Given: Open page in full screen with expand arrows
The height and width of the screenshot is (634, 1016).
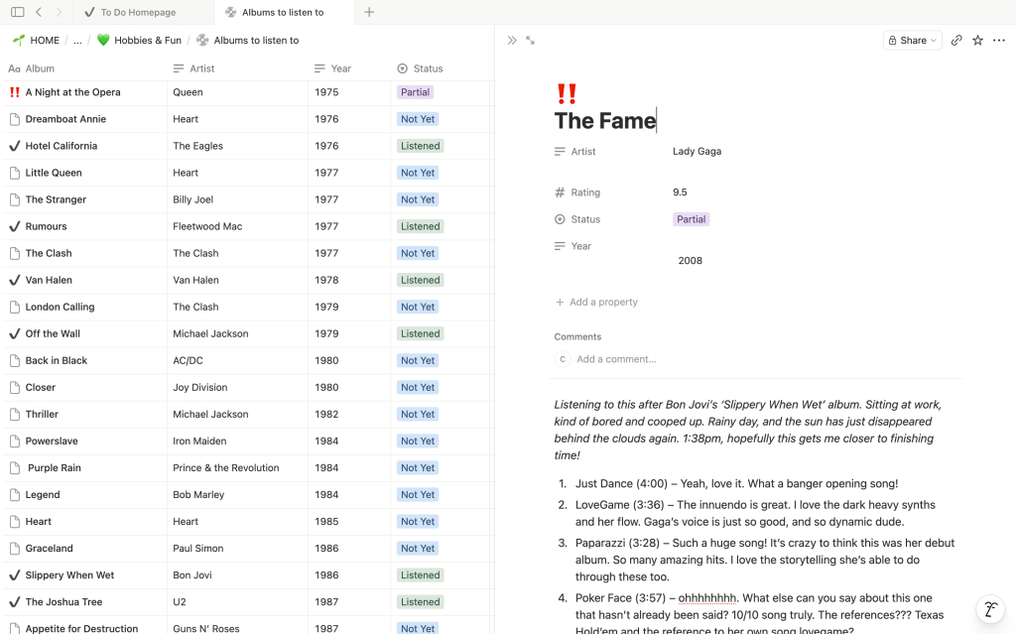Looking at the screenshot, I should click(x=530, y=41).
